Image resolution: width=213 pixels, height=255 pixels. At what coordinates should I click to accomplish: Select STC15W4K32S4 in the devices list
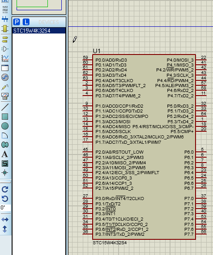(x=39, y=31)
